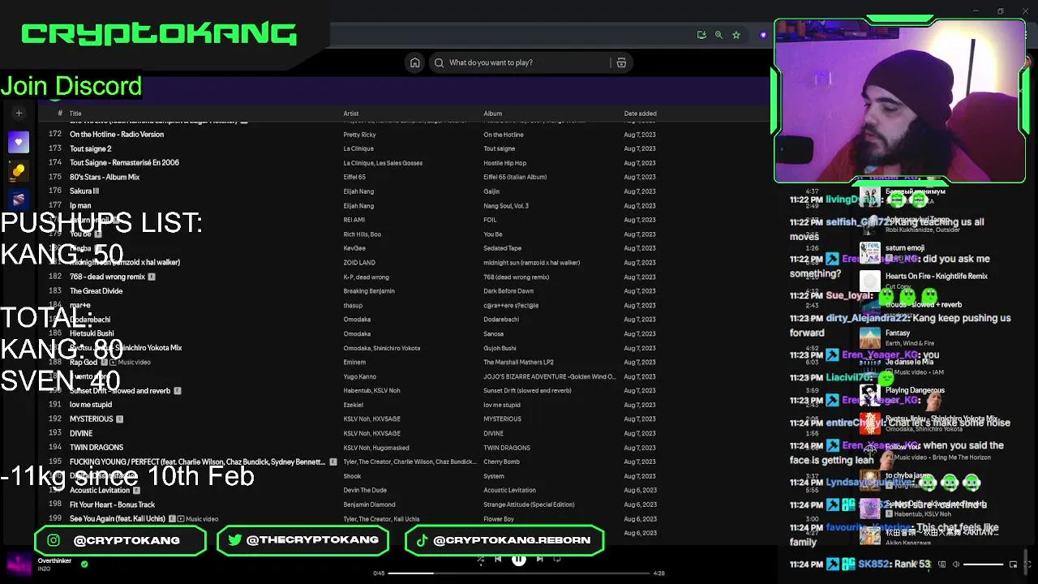This screenshot has height=584, width=1038.
Task: Open the striped blue playlist thumbnail
Action: coord(19,199)
